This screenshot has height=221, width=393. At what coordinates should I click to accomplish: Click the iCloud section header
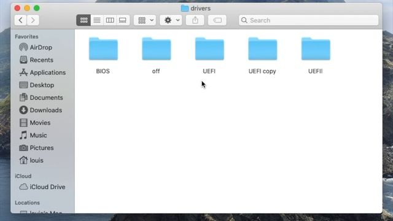23,176
